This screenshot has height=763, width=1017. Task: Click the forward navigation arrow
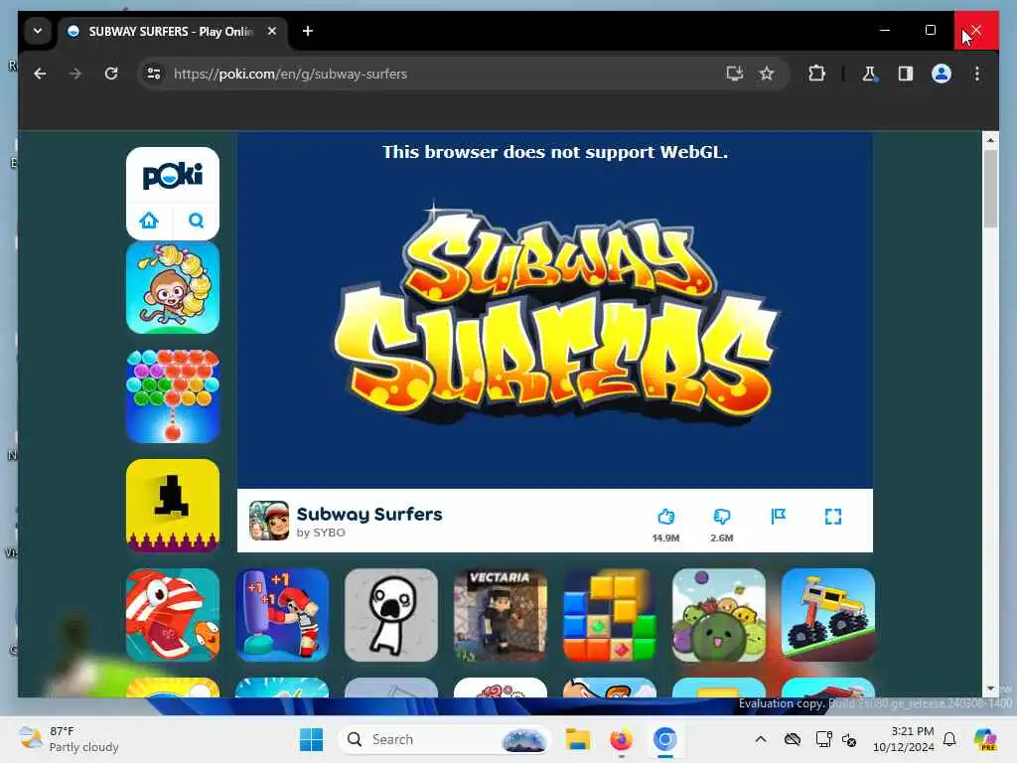75,74
